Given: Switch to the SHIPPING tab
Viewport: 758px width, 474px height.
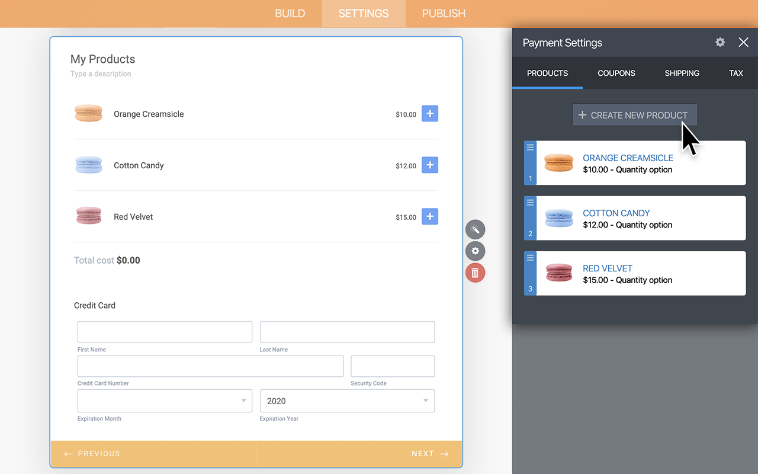Looking at the screenshot, I should pyautogui.click(x=682, y=73).
